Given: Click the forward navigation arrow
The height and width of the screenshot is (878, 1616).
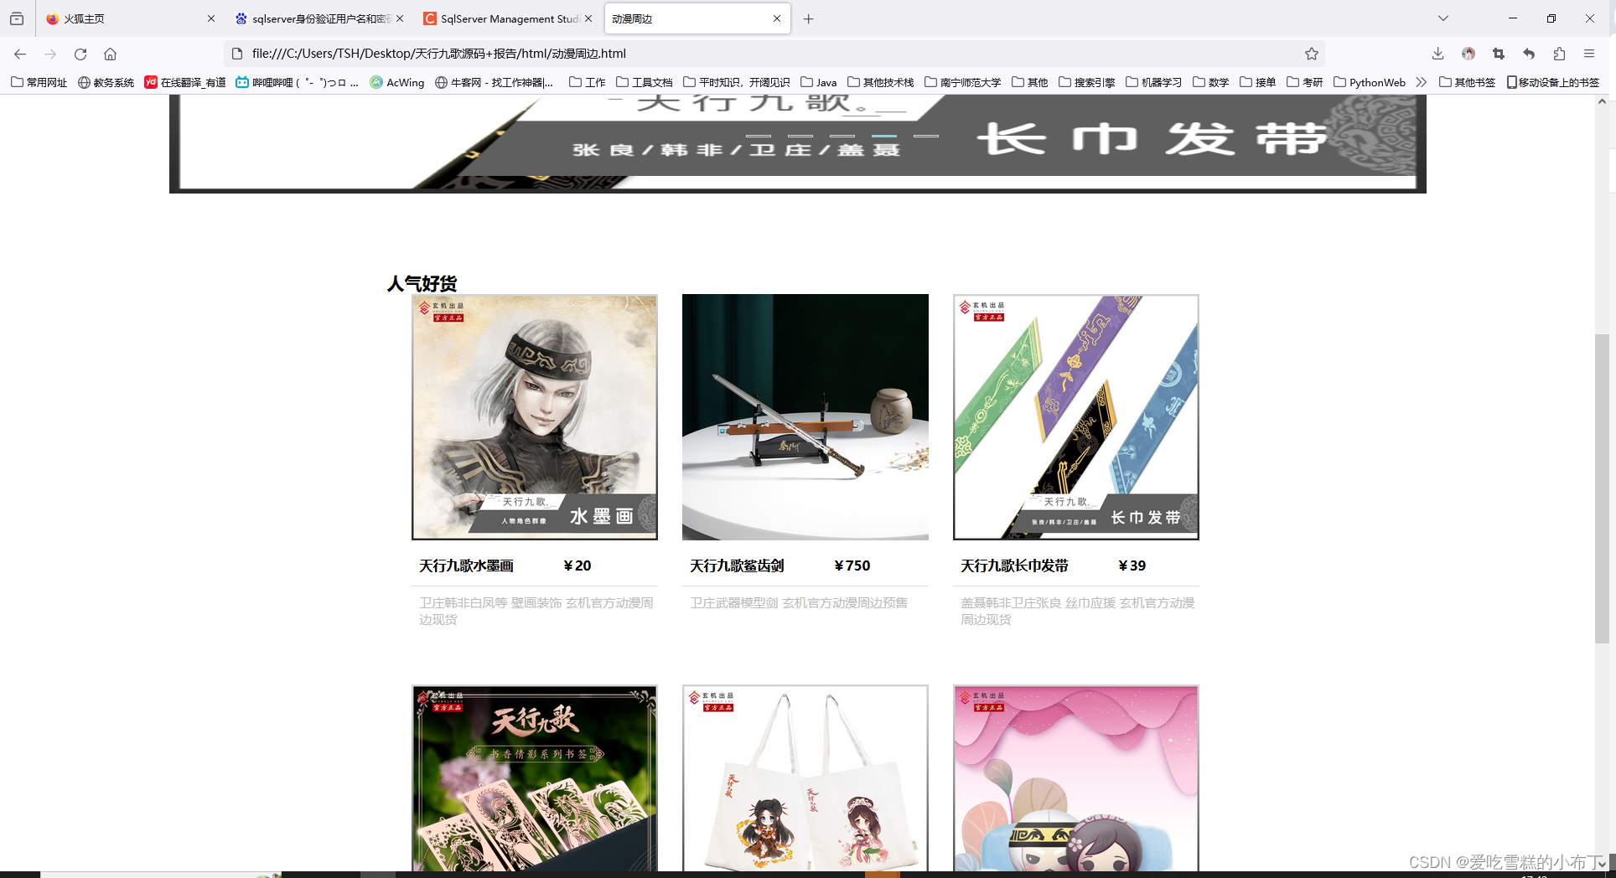Looking at the screenshot, I should (50, 54).
